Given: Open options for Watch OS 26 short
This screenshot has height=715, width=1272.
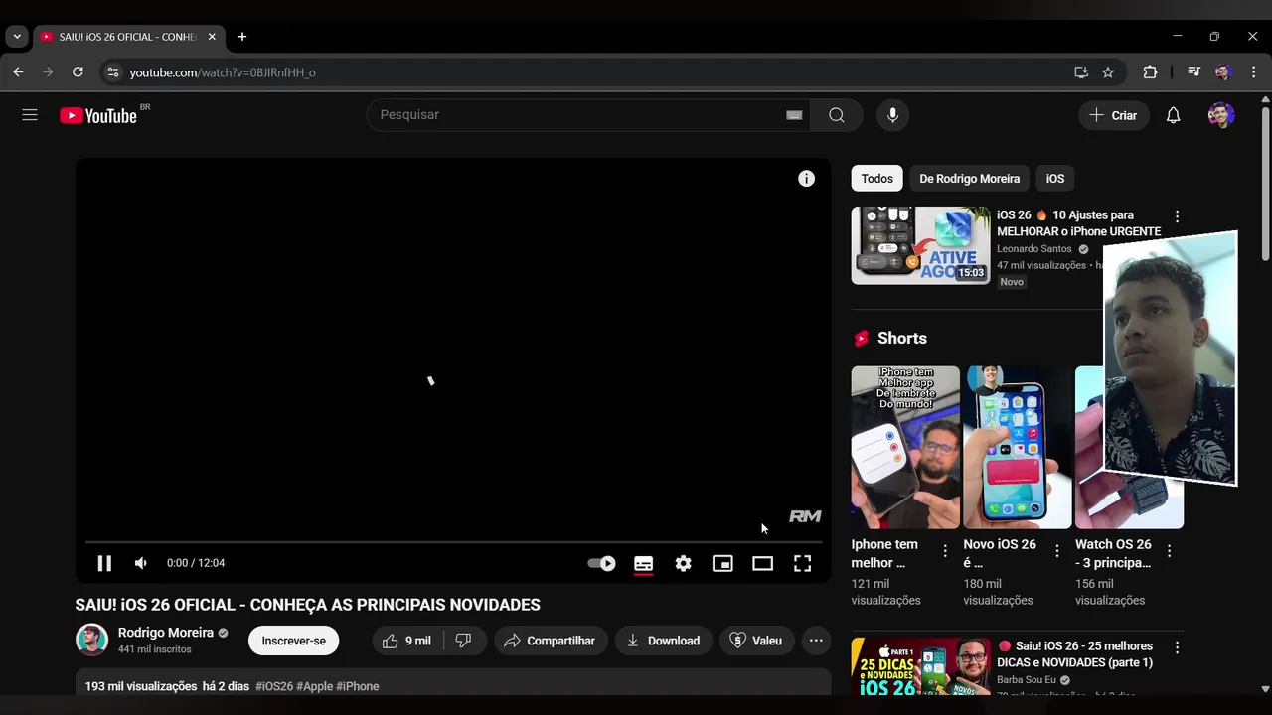Looking at the screenshot, I should tap(1169, 550).
